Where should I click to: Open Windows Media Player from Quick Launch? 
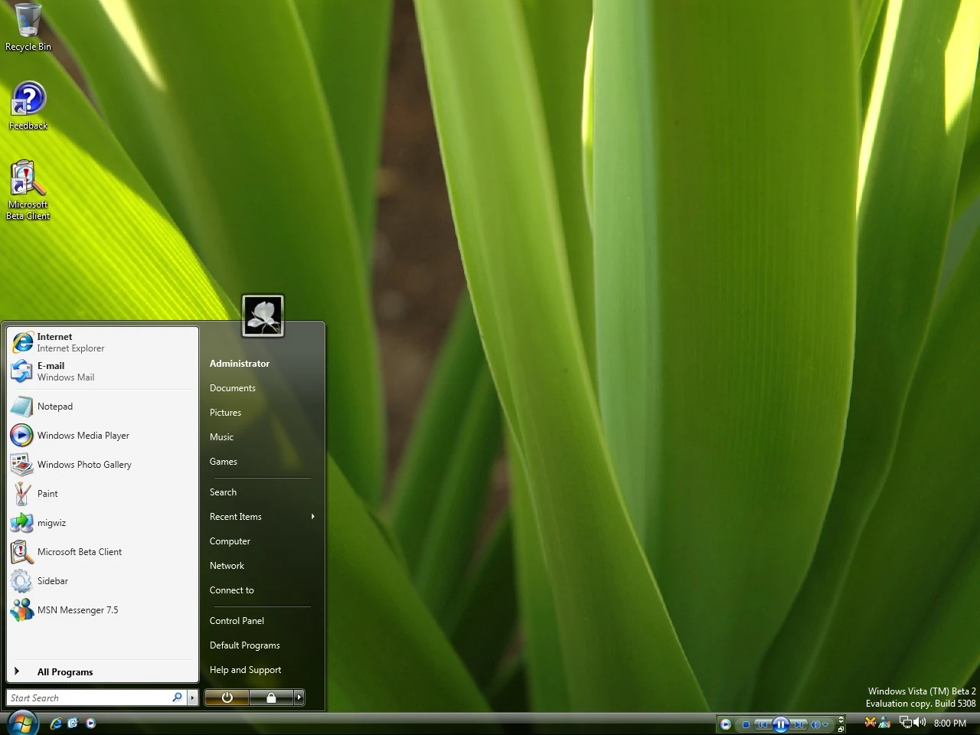91,723
